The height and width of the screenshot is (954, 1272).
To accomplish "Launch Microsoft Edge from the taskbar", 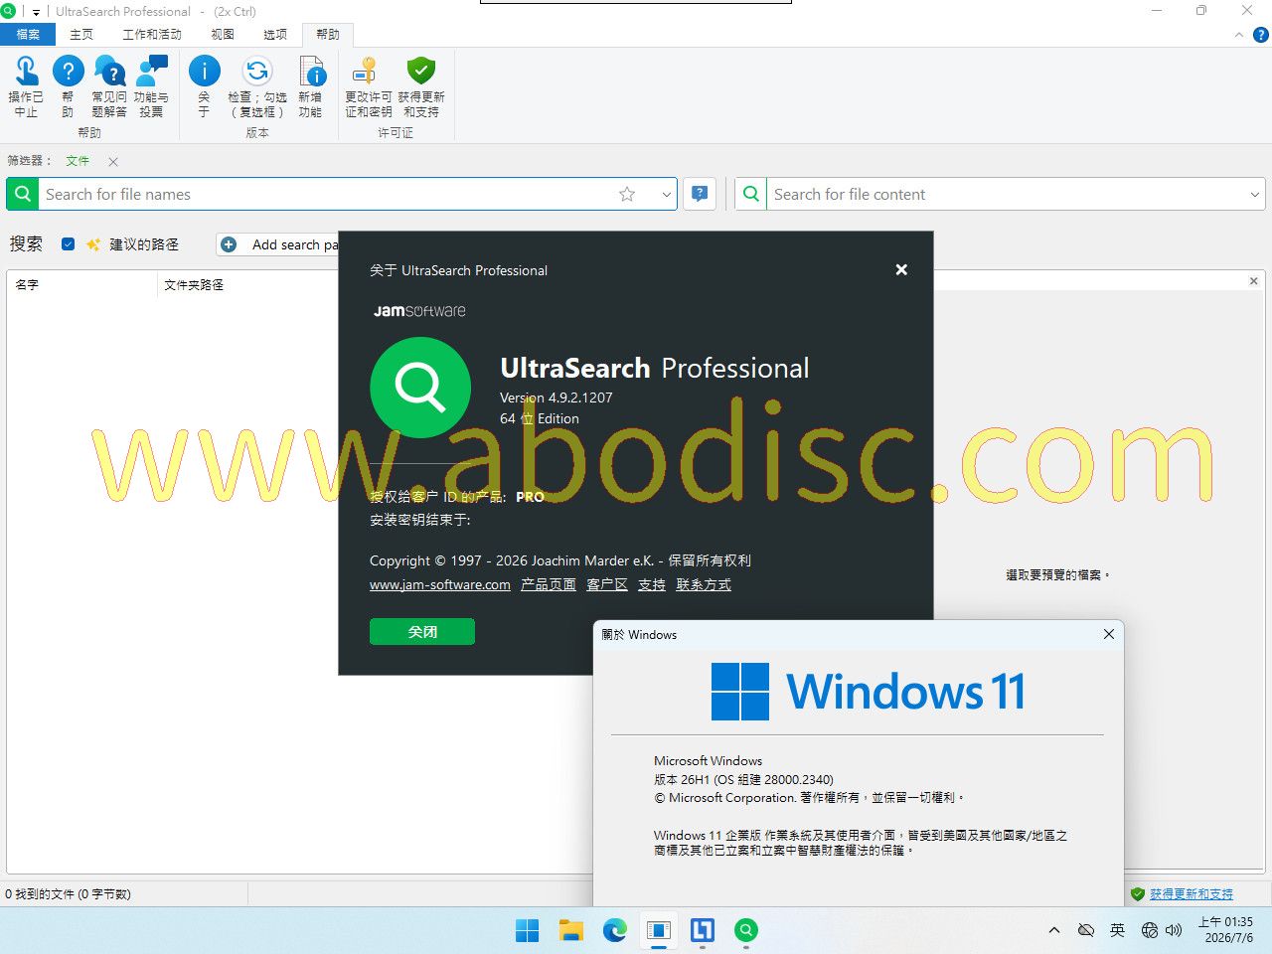I will coord(615,930).
